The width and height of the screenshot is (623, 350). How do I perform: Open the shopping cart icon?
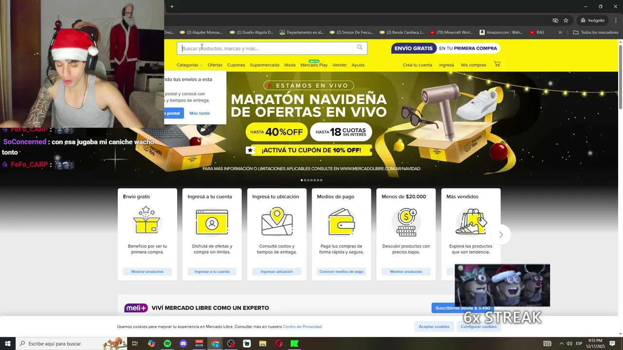click(497, 64)
